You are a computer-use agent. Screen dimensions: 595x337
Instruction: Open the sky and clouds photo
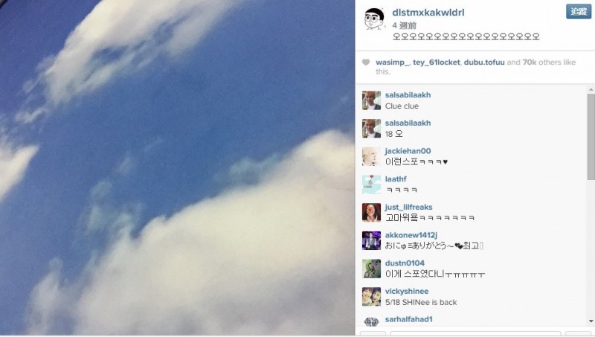[x=177, y=167]
